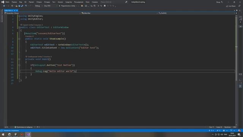Image resolution: width=243 pixels, height=137 pixels.
Task: Click the attach to Unity play button
Action: pyautogui.click(x=67, y=6)
